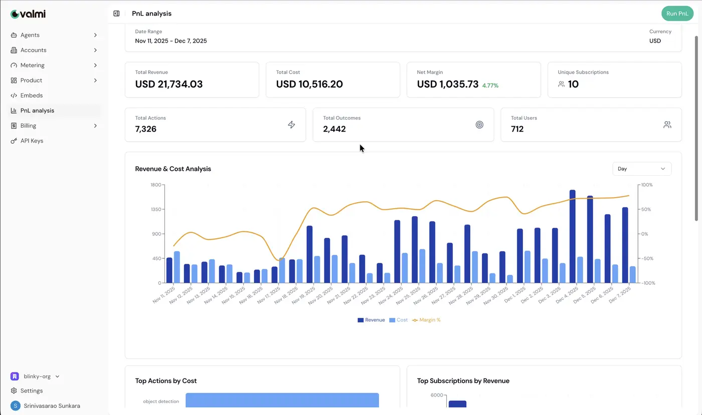702x415 pixels.
Task: Expand the Billing section
Action: pos(28,126)
